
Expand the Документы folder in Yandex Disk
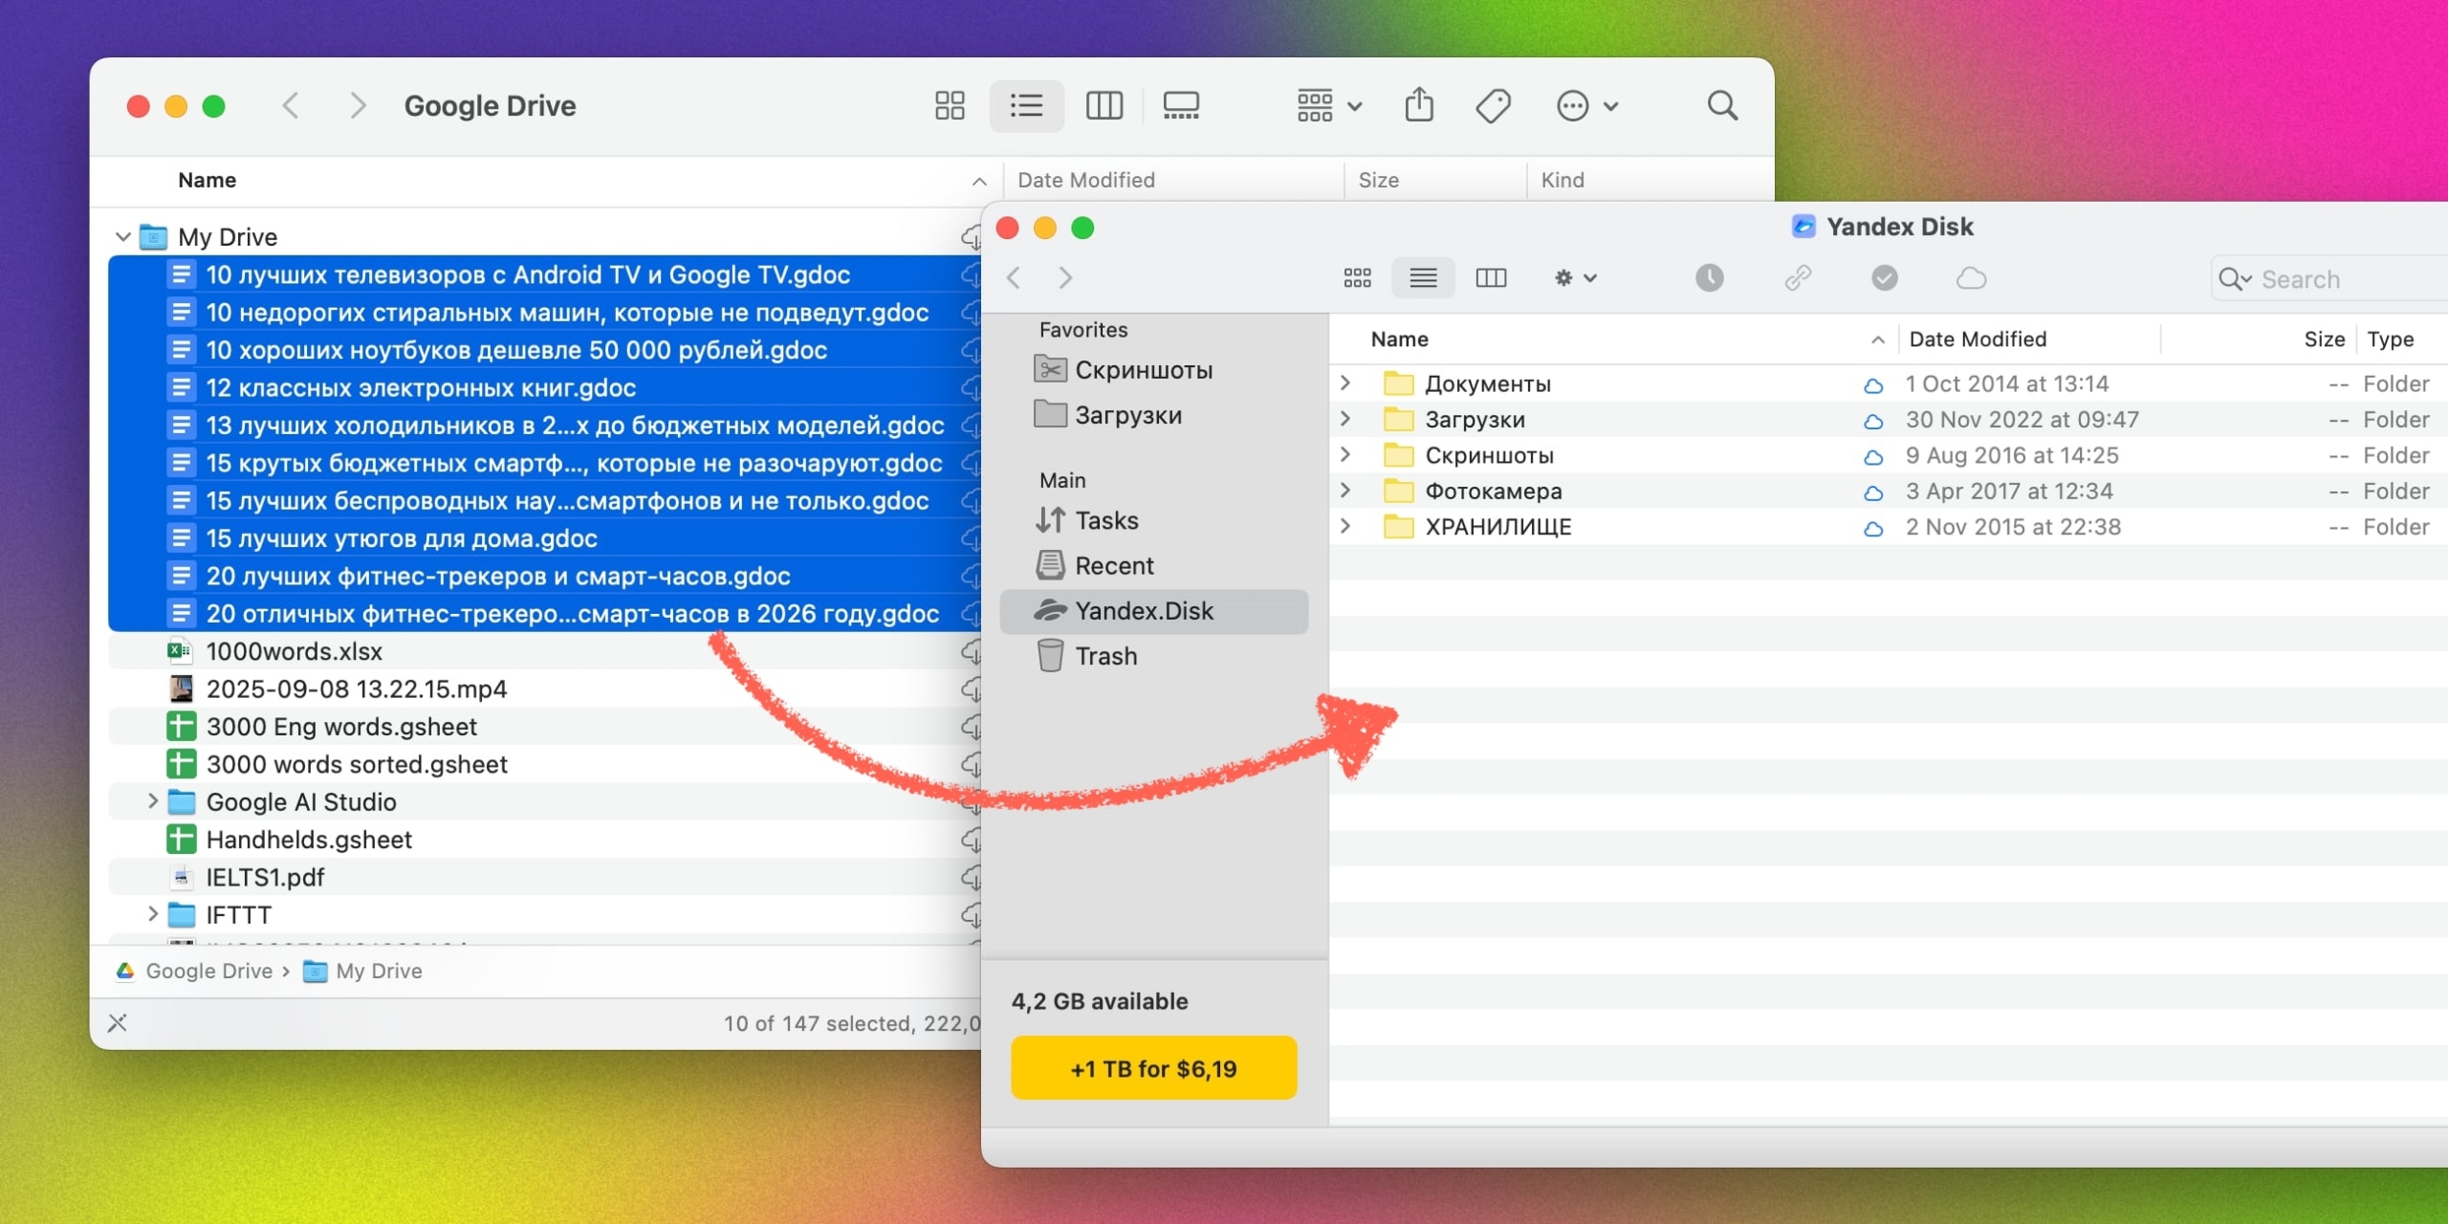tap(1345, 383)
